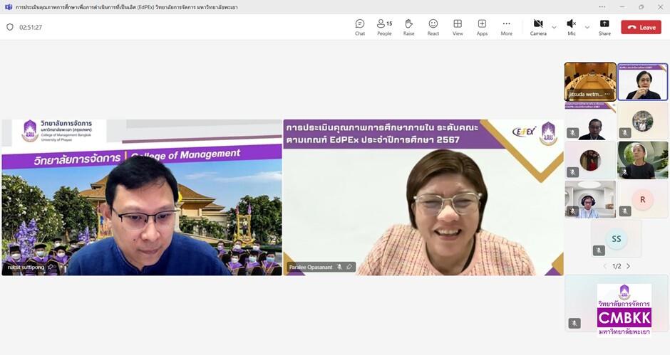Turn on the Camera
Screen dimensions: 670x355
537,27
